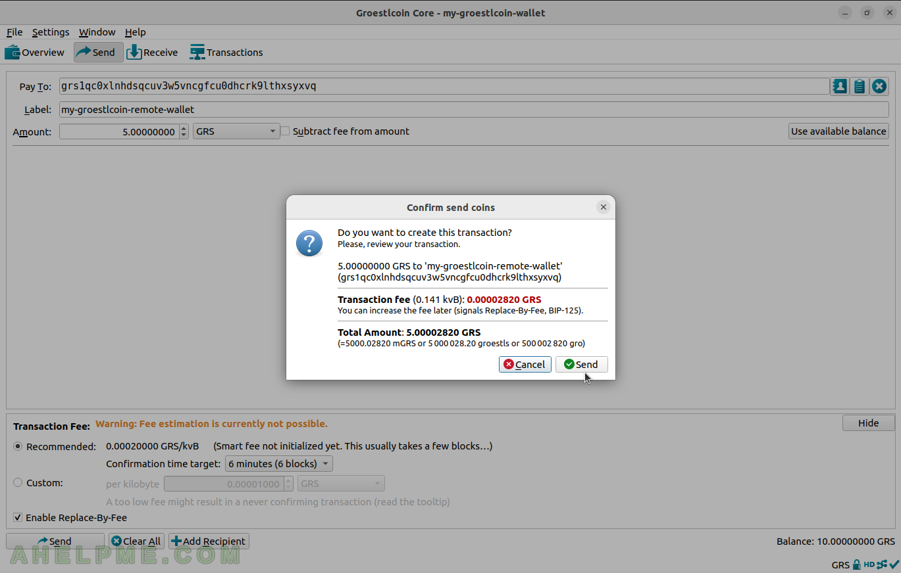The image size is (901, 573).
Task: Open Confirmation time target dropdown
Action: (x=279, y=464)
